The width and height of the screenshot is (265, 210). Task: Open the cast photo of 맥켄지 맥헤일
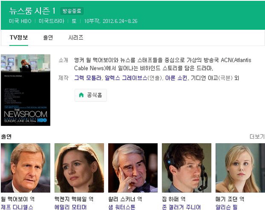(79, 168)
